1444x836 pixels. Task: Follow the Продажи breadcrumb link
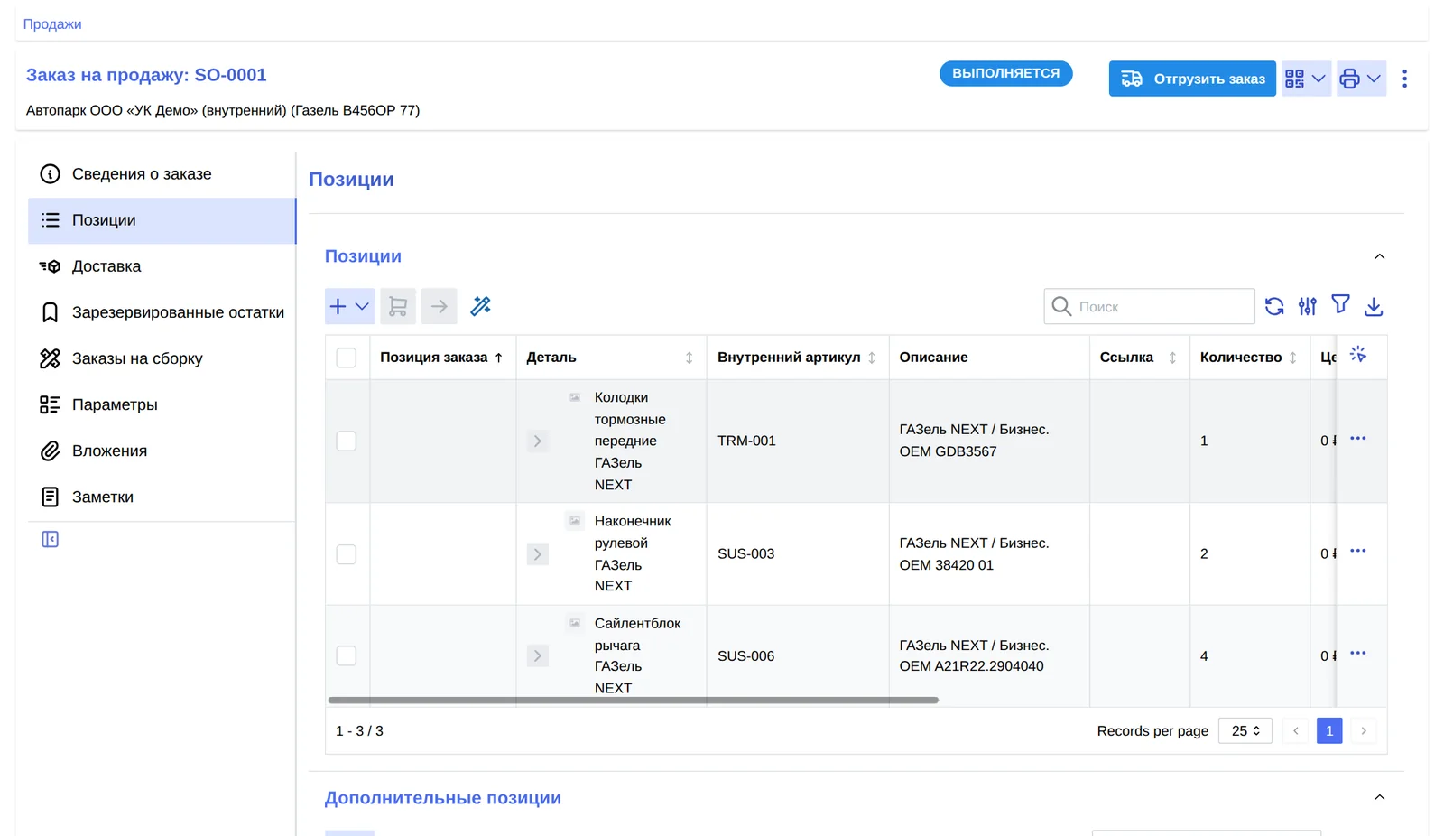point(52,24)
